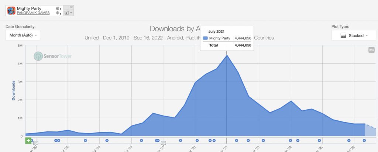The height and width of the screenshot is (152, 378).
Task: Click the Total 4,444,656 value in the tooltip
Action: coord(243,45)
